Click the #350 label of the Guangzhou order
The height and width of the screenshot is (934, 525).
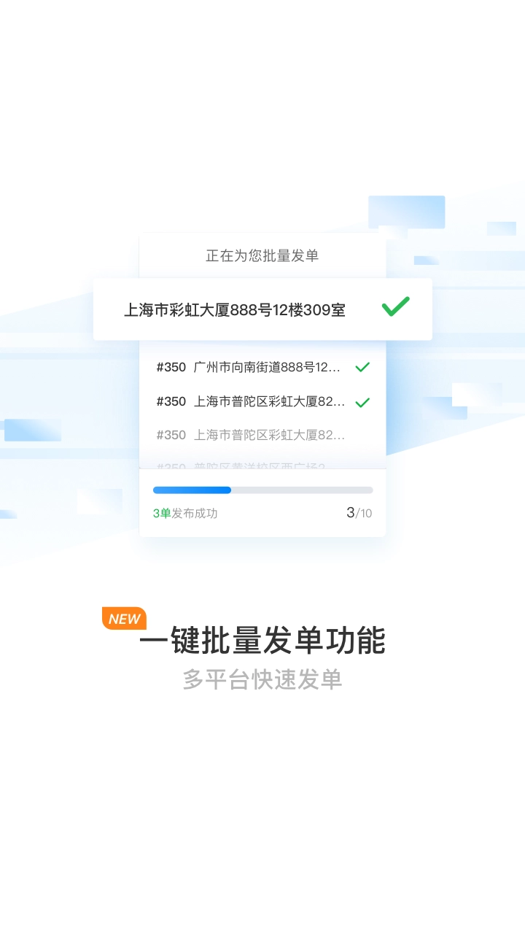(171, 367)
